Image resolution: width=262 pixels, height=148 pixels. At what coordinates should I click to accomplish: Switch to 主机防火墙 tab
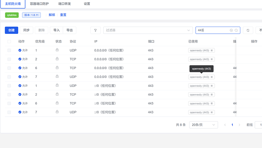13,4
